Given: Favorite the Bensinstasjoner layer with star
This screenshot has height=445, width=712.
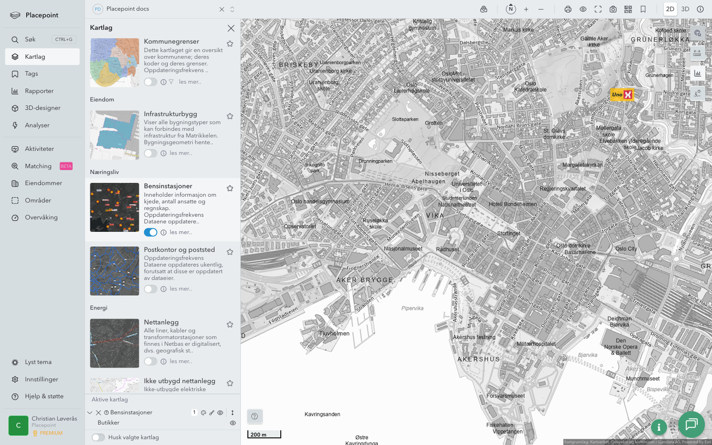Looking at the screenshot, I should pyautogui.click(x=230, y=188).
